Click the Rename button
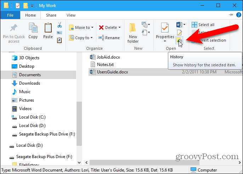243x174 pixels. click(x=109, y=38)
